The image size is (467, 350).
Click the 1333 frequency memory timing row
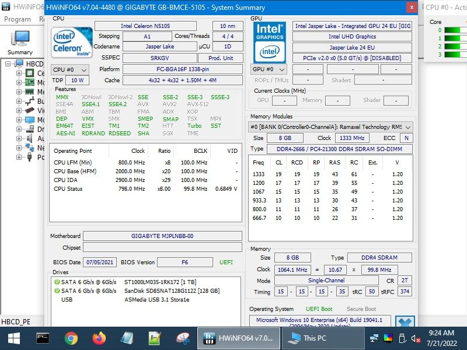click(x=330, y=174)
